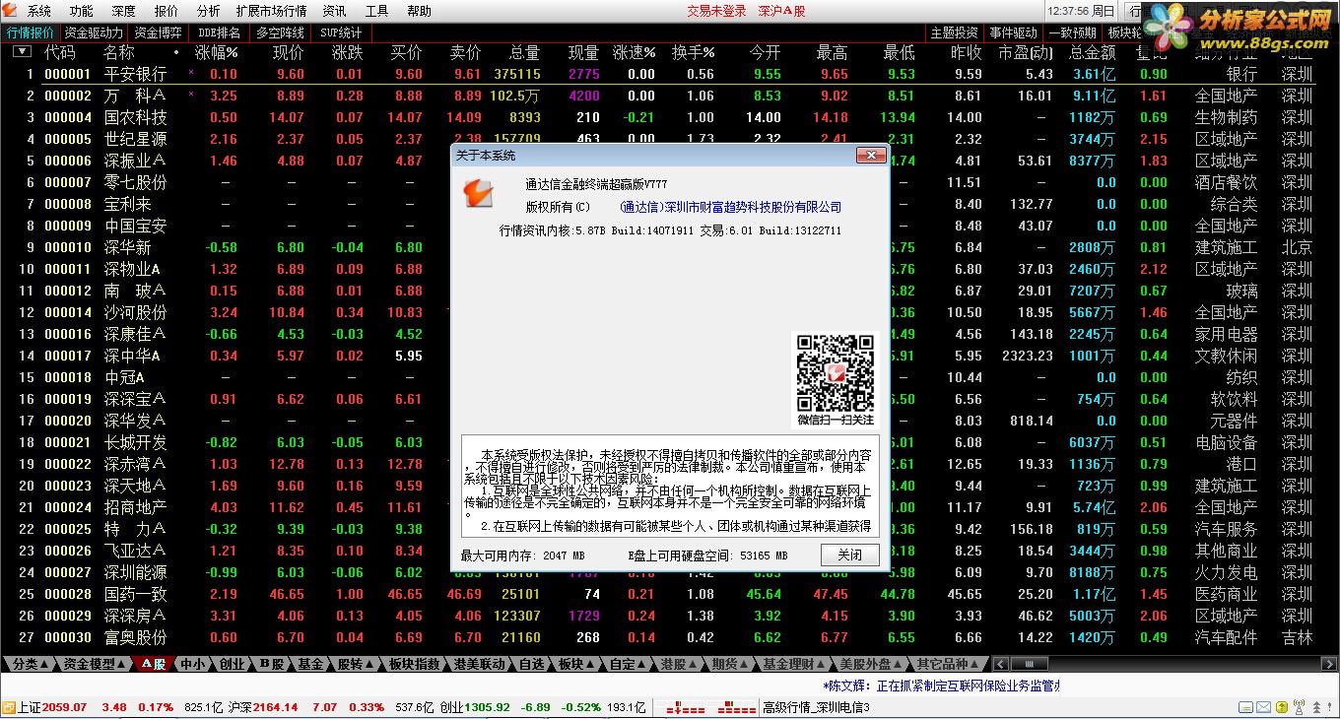Switch to the 资金驱动力 tab
Image resolution: width=1340 pixels, height=719 pixels.
[95, 33]
